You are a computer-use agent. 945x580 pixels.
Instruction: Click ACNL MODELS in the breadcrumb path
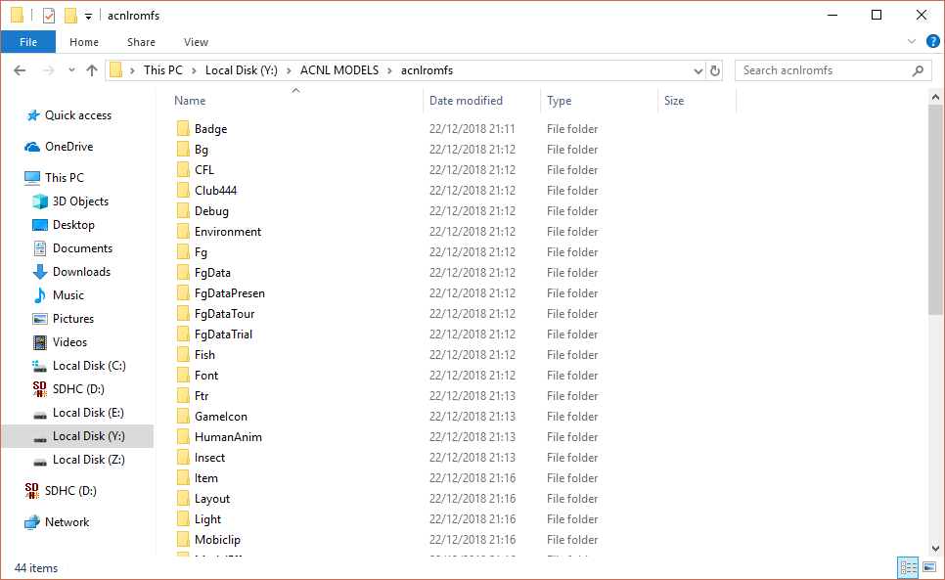point(339,70)
